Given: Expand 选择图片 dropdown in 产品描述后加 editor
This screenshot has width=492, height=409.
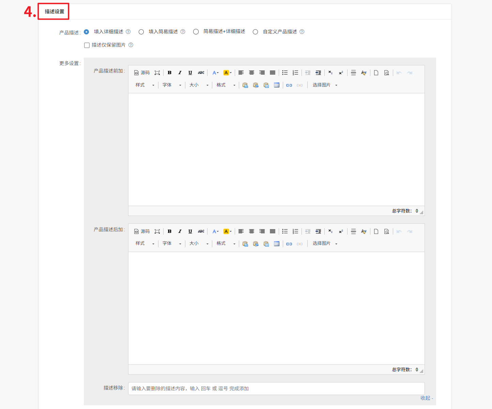Looking at the screenshot, I should pos(325,243).
